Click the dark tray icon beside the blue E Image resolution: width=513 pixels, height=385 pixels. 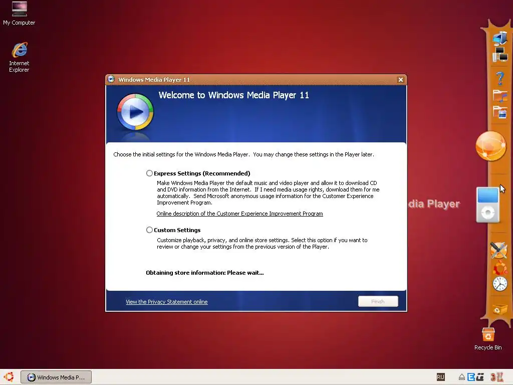tap(480, 377)
